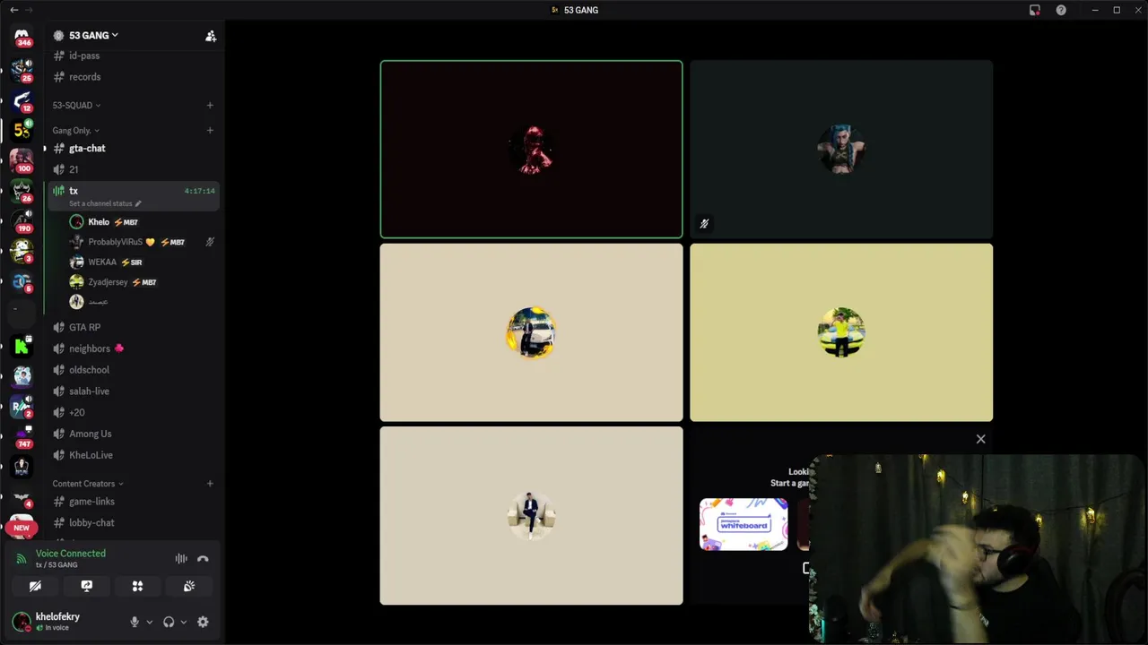Viewport: 1148px width, 645px height.
Task: Click Voice Connected status text
Action: tap(71, 554)
